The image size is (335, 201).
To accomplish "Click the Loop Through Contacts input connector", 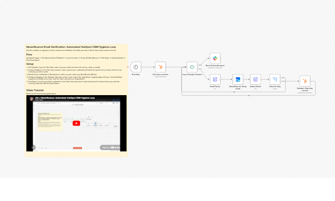I will click(x=187, y=67).
